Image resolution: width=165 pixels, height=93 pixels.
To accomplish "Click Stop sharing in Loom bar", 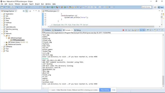I will point(105,90).
